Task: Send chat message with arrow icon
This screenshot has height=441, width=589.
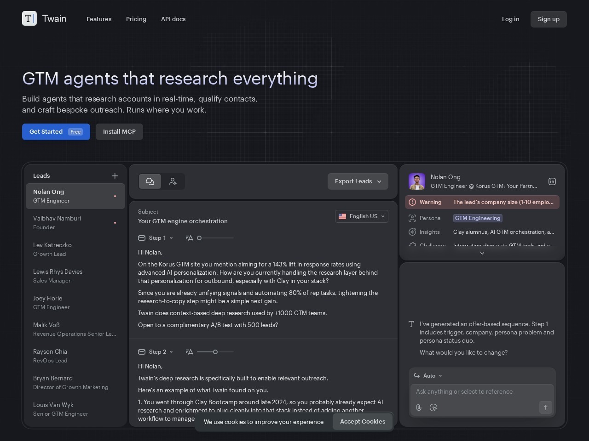Action: click(x=545, y=407)
